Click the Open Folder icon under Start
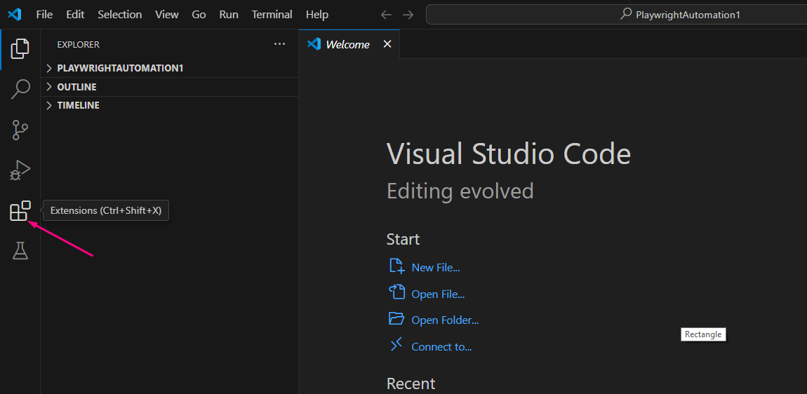This screenshot has width=807, height=394. point(396,319)
